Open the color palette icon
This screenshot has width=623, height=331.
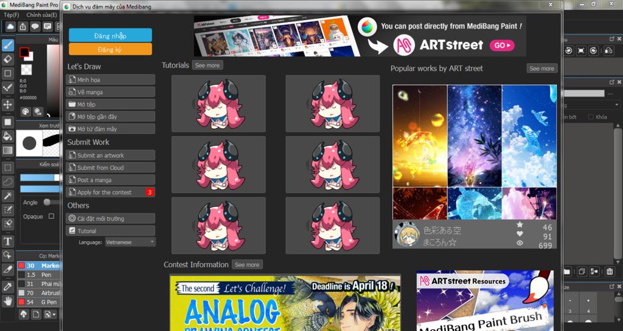[26, 111]
